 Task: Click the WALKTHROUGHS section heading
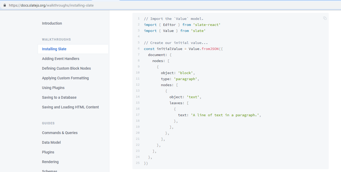(x=56, y=40)
